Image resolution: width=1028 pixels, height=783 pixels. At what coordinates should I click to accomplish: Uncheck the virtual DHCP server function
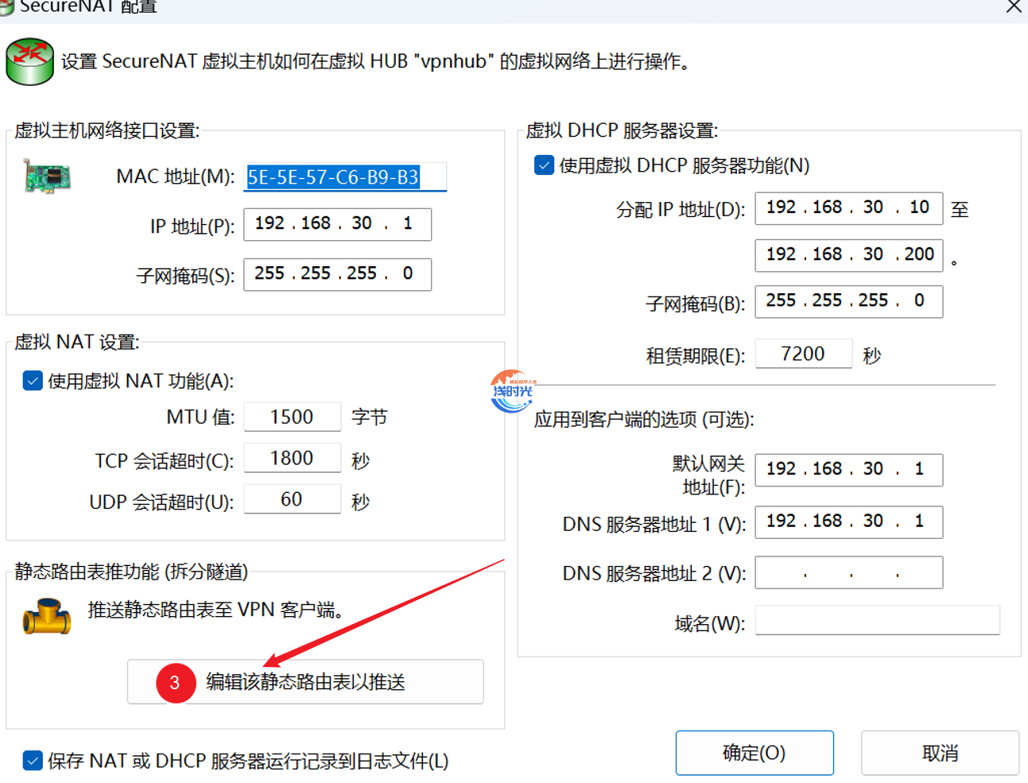click(x=545, y=165)
